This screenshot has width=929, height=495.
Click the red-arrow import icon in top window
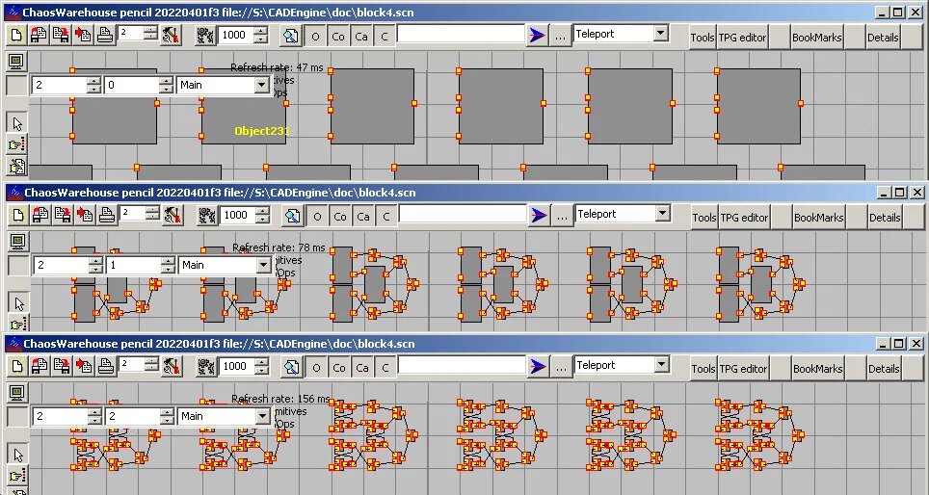tap(83, 35)
